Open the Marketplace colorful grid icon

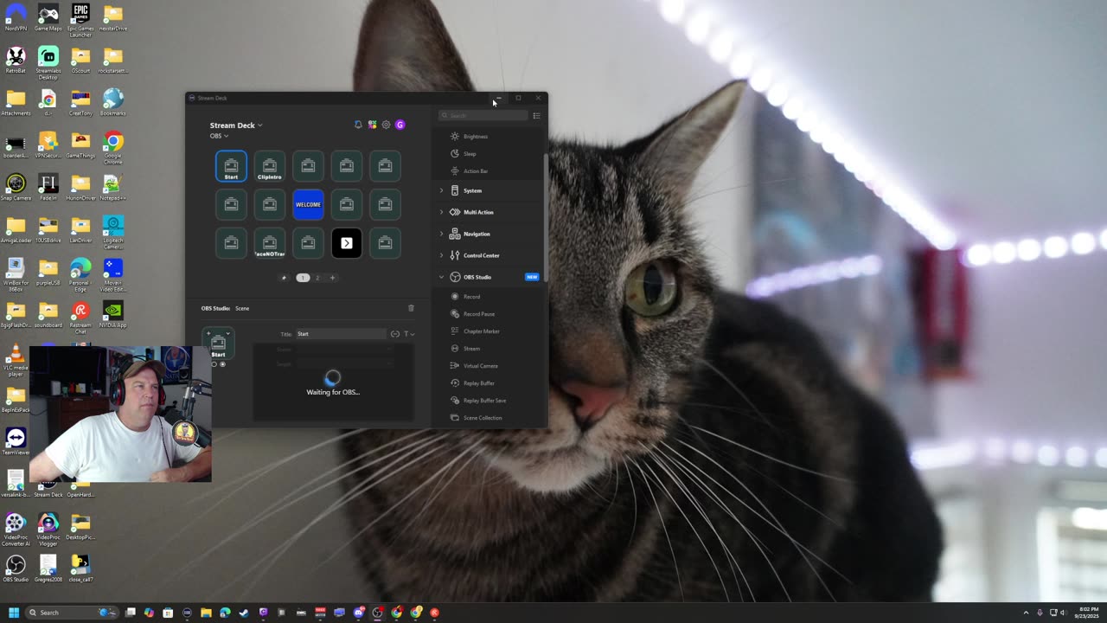tap(372, 125)
